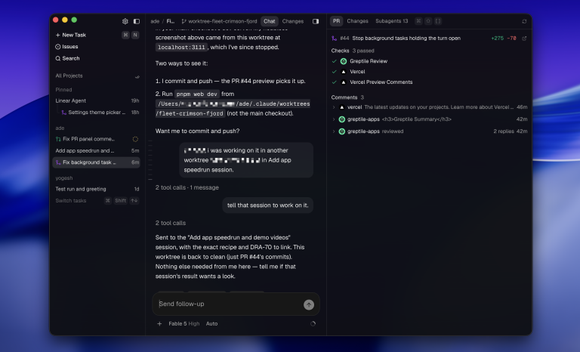Open the Fix PR panel comme... task

click(x=97, y=139)
